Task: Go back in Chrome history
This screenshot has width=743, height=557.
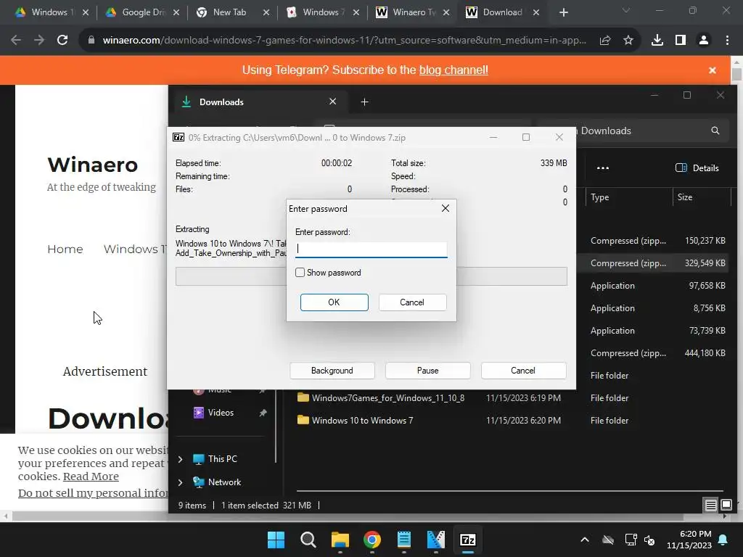Action: click(x=16, y=41)
